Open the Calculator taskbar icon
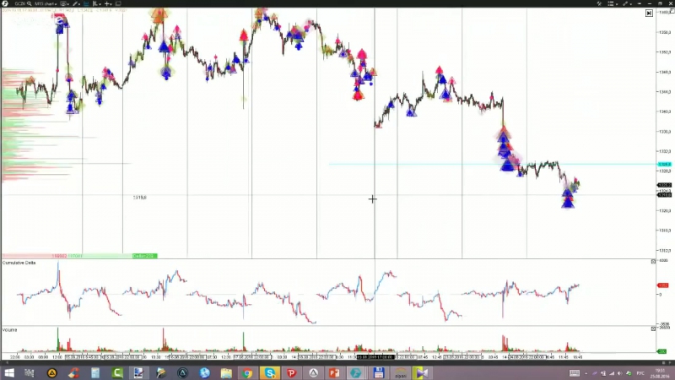Viewport: 675px width, 380px height. tap(95, 372)
